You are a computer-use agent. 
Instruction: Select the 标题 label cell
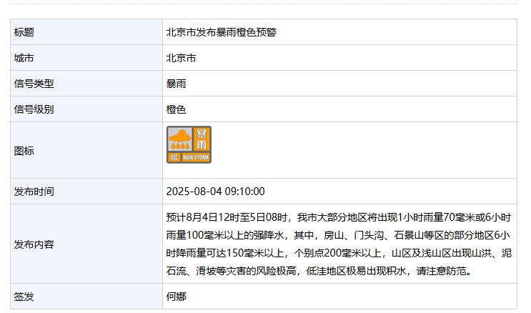tap(24, 32)
